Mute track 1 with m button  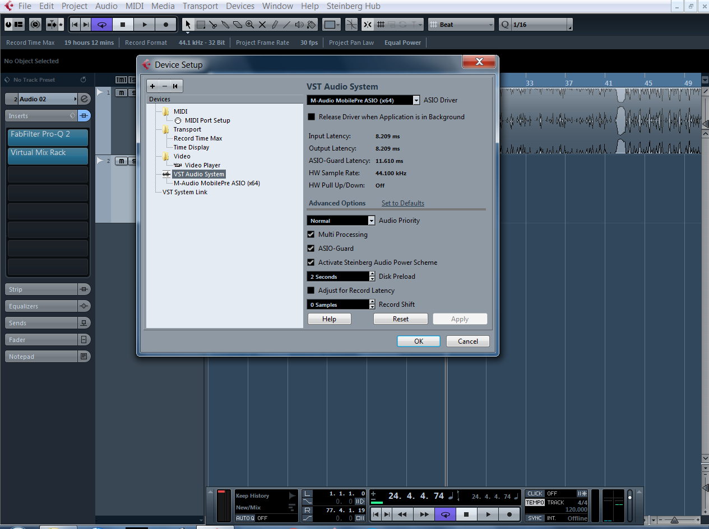click(x=122, y=92)
